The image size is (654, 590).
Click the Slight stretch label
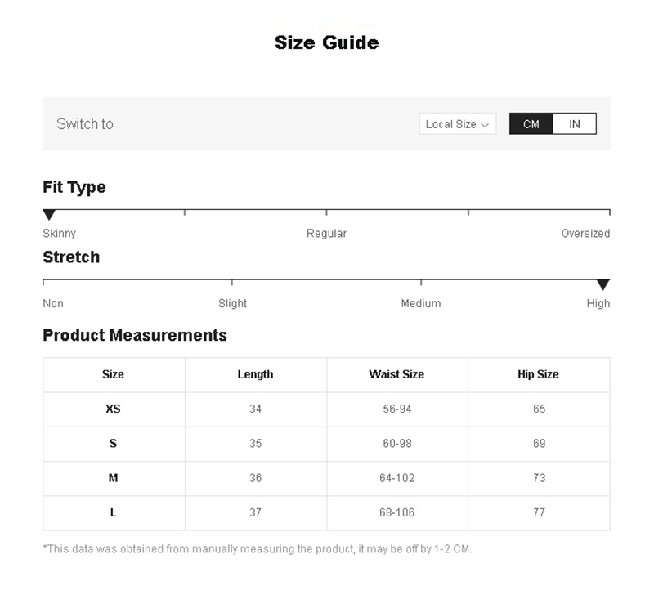(x=232, y=304)
